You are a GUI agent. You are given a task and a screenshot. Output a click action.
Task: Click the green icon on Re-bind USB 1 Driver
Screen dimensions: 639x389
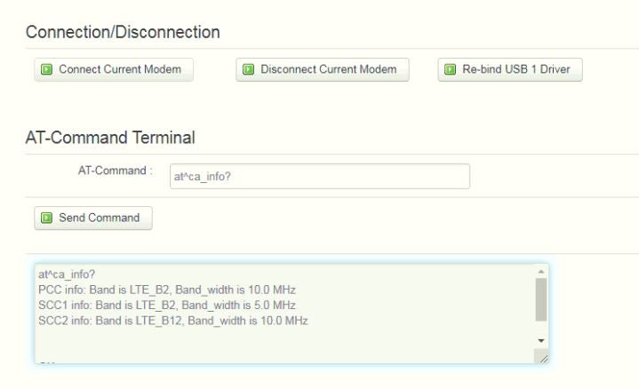point(451,69)
